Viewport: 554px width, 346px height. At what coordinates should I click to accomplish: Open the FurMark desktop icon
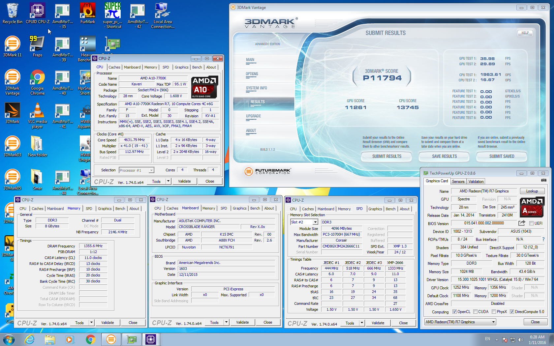coord(88,13)
